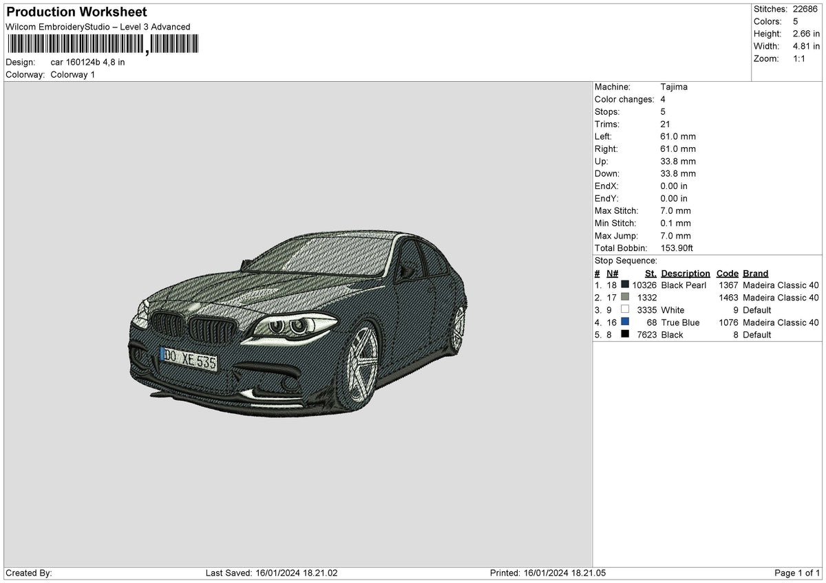826x583 pixels.
Task: Click the Machine value 'Tajima'
Action: (x=674, y=87)
